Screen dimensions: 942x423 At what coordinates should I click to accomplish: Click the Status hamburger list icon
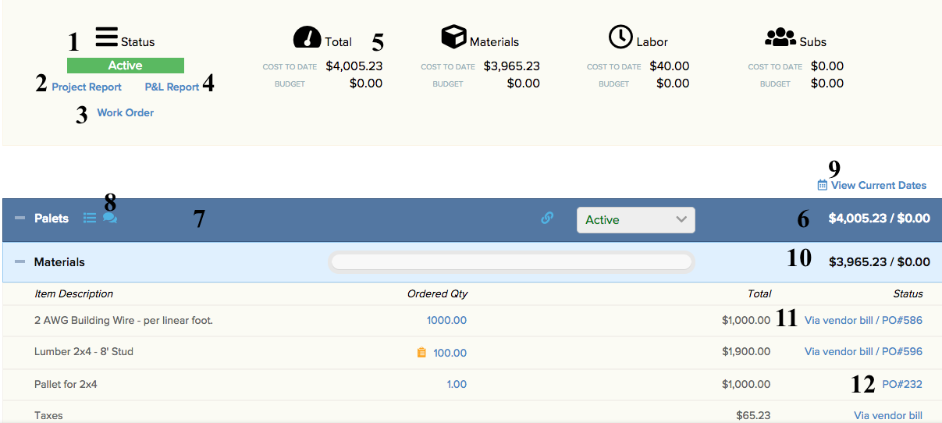coord(107,37)
